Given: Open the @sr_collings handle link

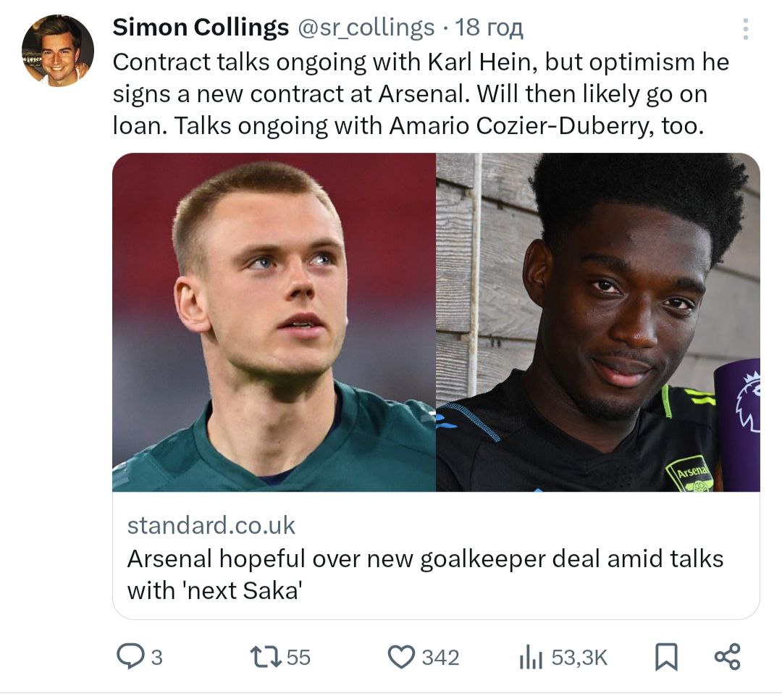Looking at the screenshot, I should point(366,28).
